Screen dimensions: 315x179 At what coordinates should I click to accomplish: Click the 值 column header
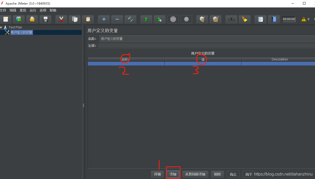coord(203,59)
